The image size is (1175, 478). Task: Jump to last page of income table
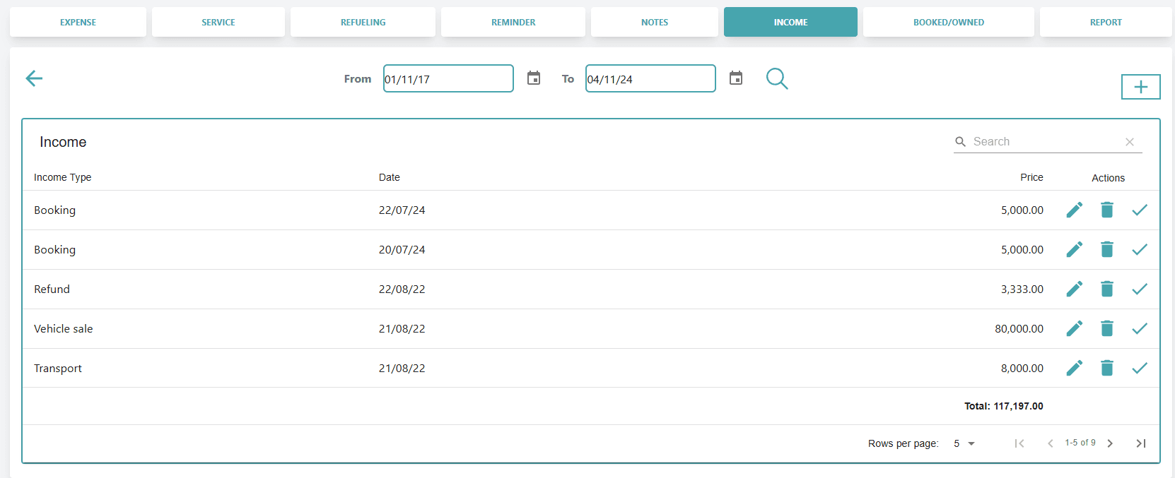[x=1140, y=443]
